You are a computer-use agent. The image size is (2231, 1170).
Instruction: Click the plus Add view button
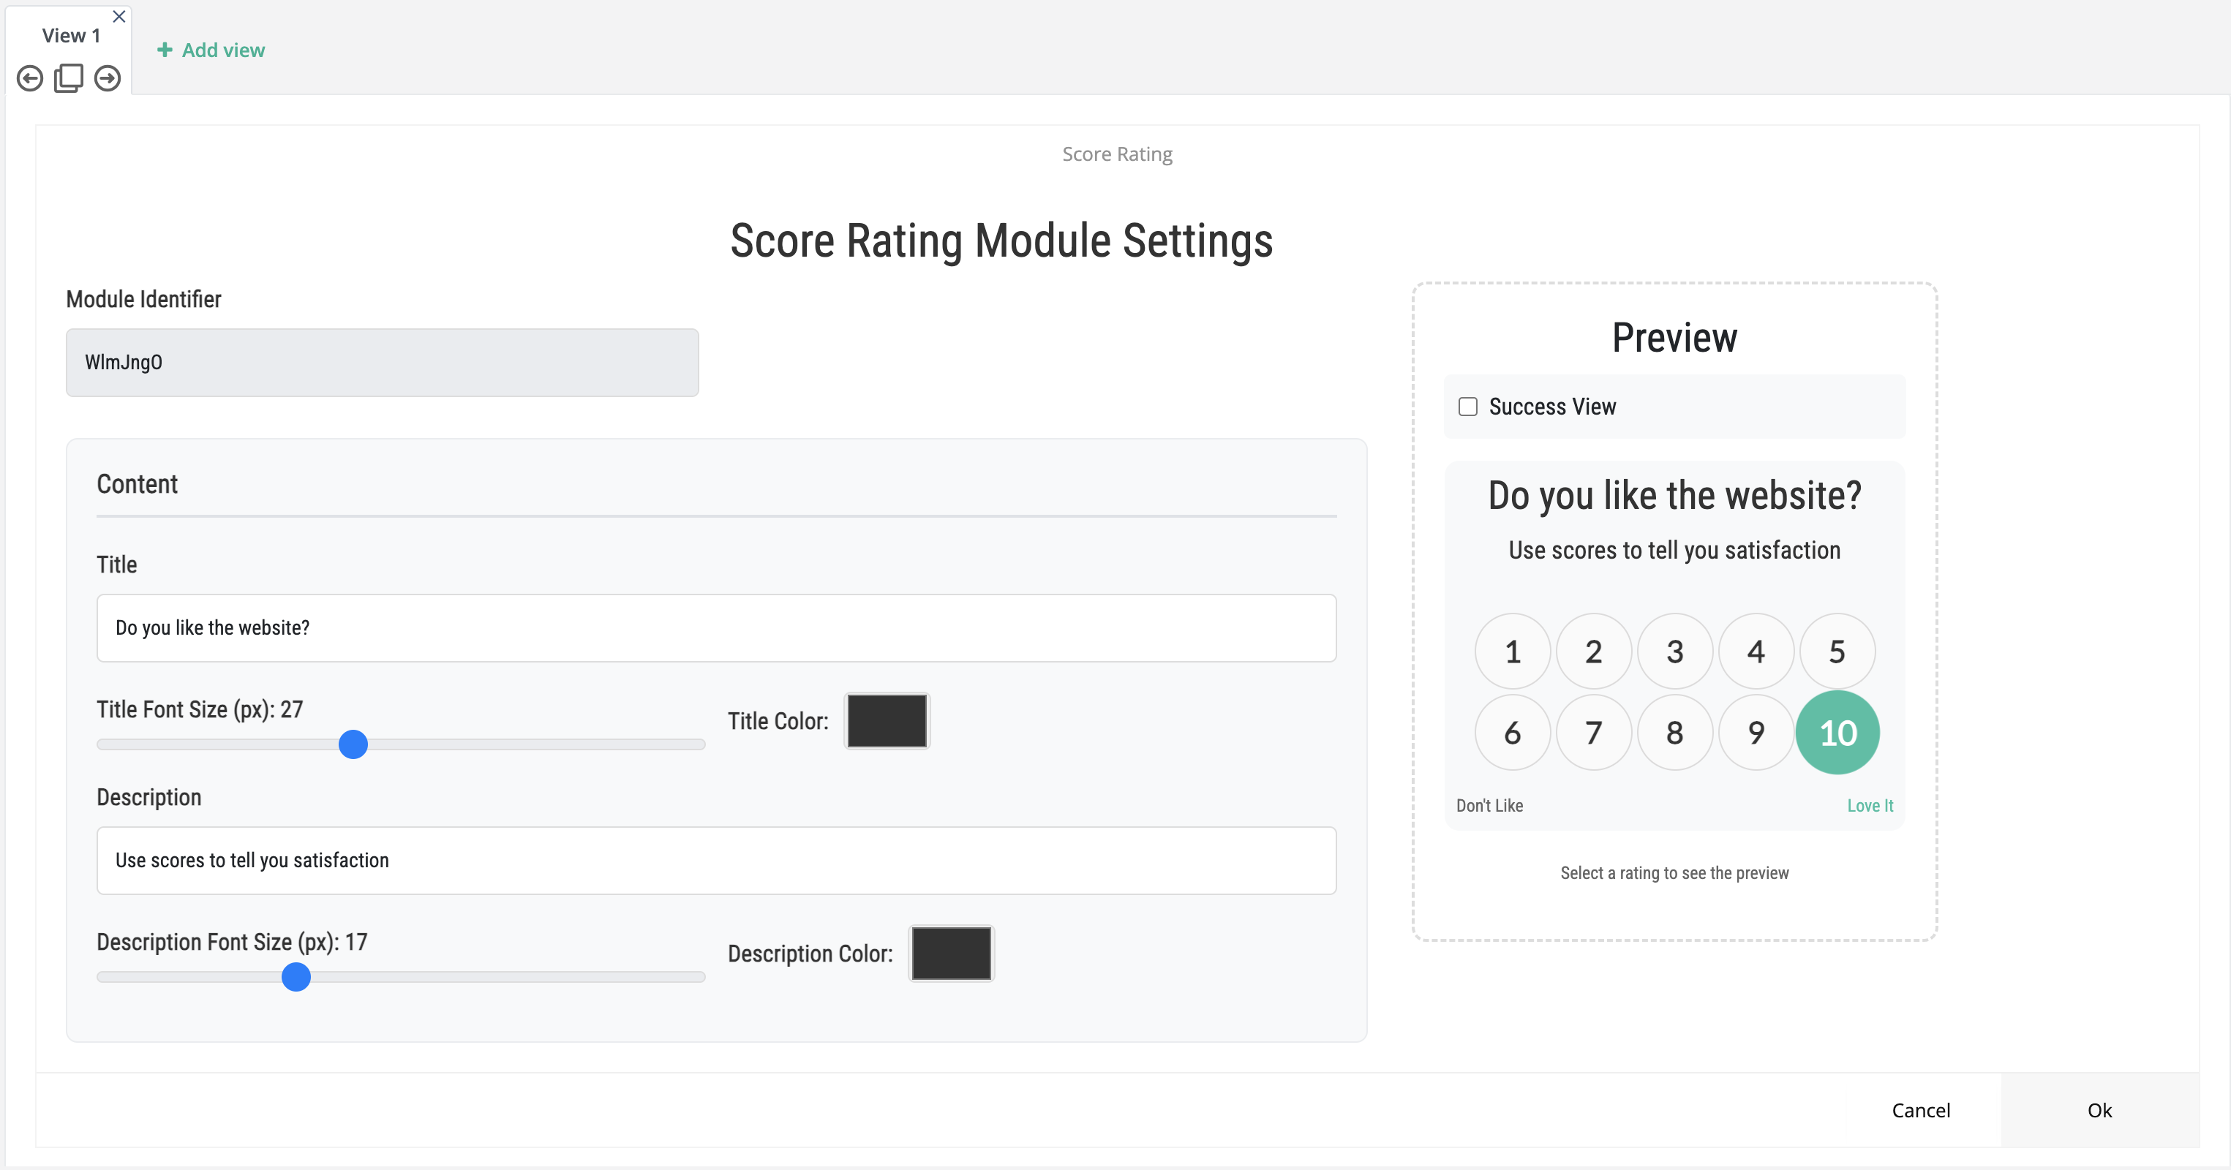(x=211, y=50)
